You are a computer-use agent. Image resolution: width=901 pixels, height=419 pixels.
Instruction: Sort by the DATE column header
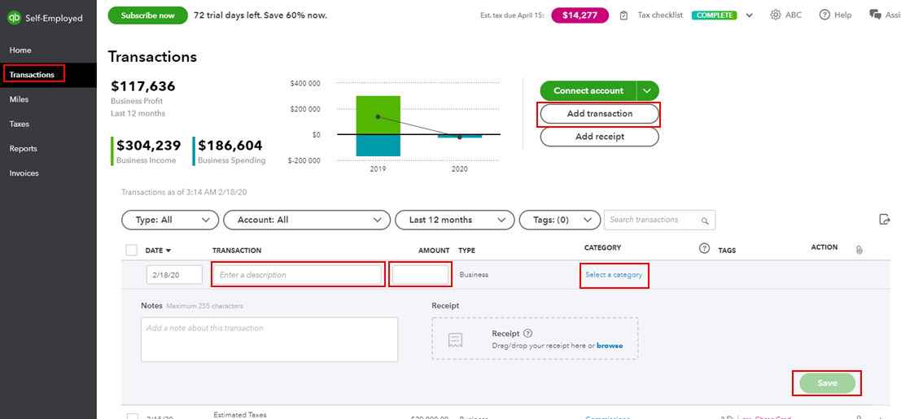(158, 251)
